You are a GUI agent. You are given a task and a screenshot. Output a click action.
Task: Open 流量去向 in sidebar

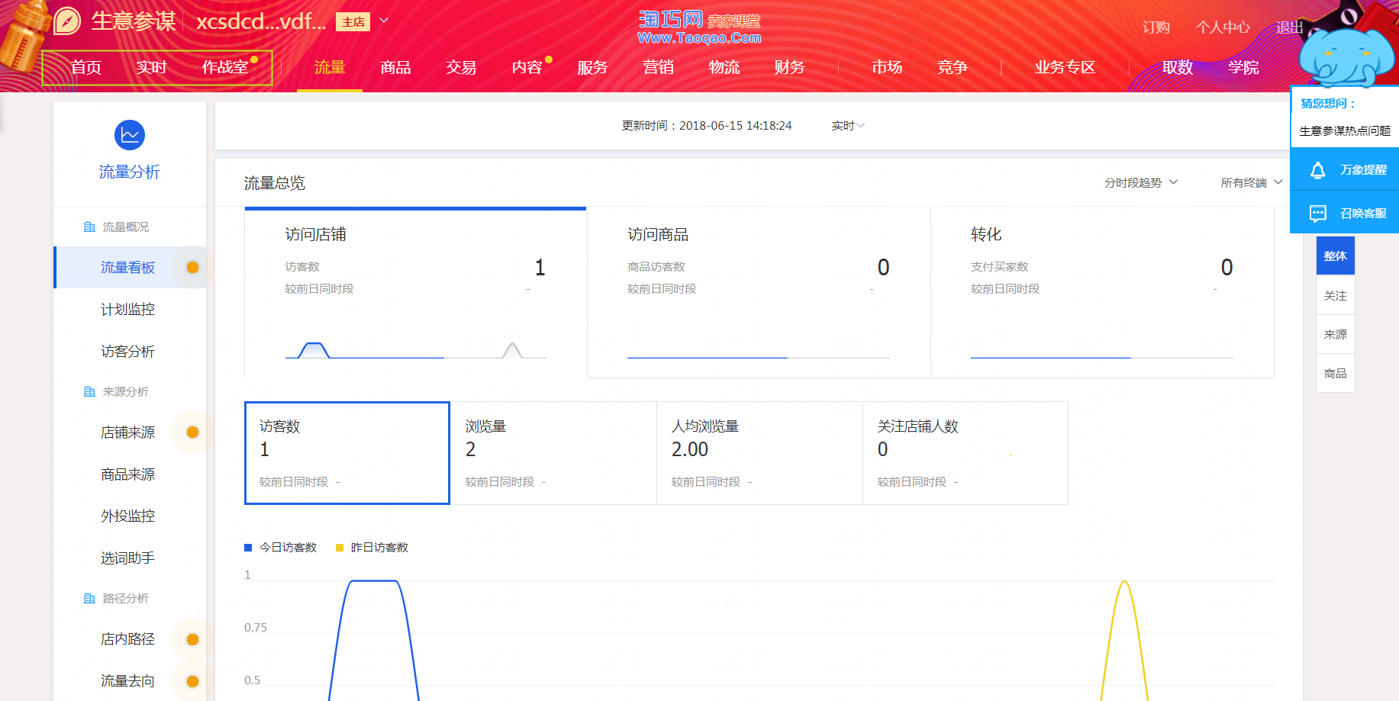click(x=128, y=681)
